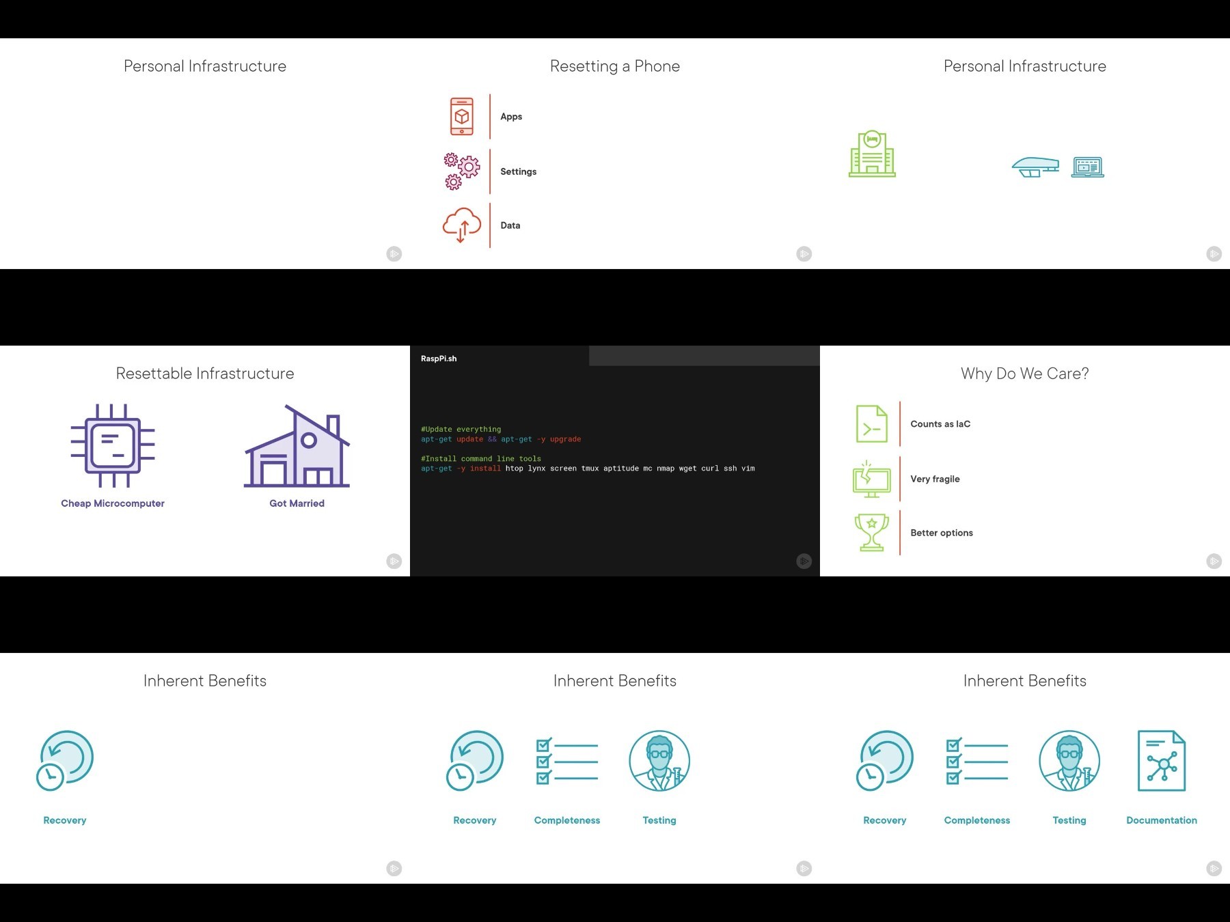
Task: Click the 'Resettable Infrastructure' slide title
Action: pyautogui.click(x=205, y=374)
